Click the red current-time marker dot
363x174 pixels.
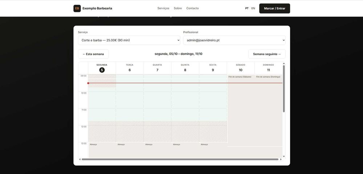click(88, 83)
